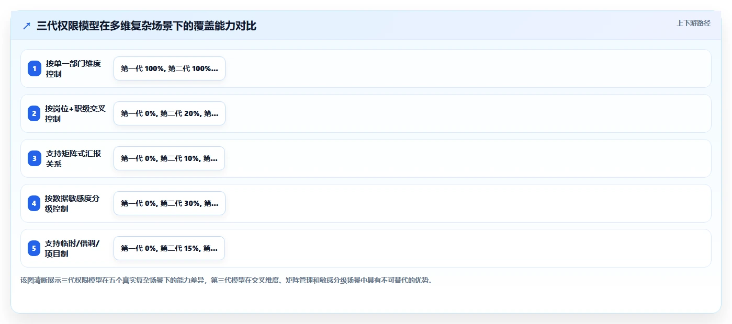Select the 支持矩阵式汇报关系 label
This screenshot has height=324, width=732.
(x=73, y=158)
